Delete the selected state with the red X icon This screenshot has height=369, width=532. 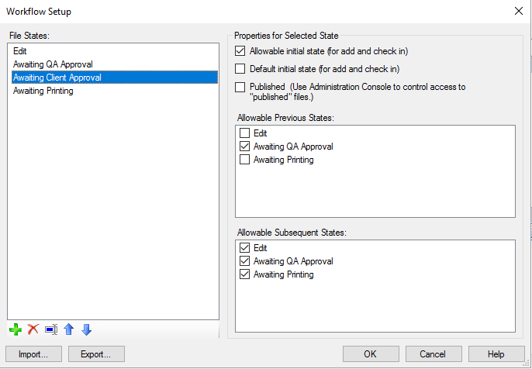33,329
